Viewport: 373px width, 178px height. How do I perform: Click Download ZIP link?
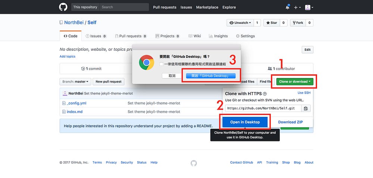coord(291,122)
